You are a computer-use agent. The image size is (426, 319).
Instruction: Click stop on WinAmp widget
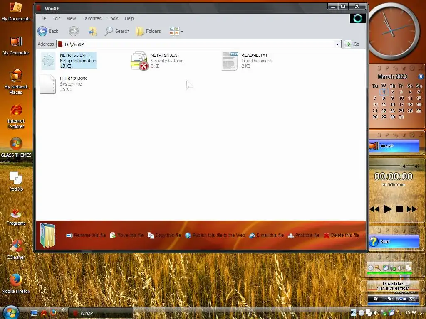coord(399,209)
